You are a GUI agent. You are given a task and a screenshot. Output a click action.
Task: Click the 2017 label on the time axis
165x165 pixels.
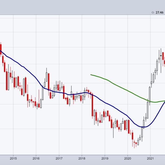(59, 159)
